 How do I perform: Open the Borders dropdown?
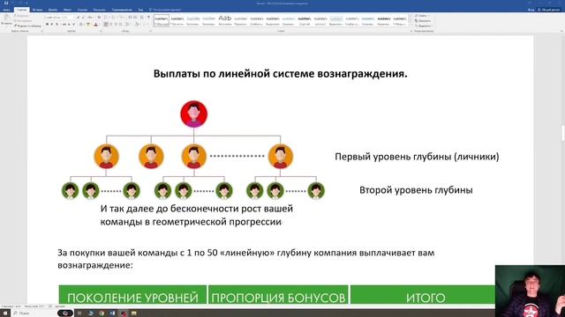[146, 24]
